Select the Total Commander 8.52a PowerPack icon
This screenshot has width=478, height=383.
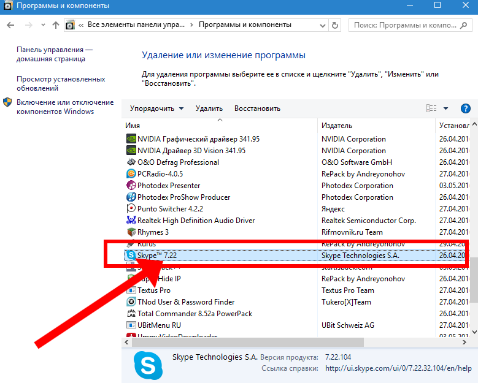click(131, 314)
